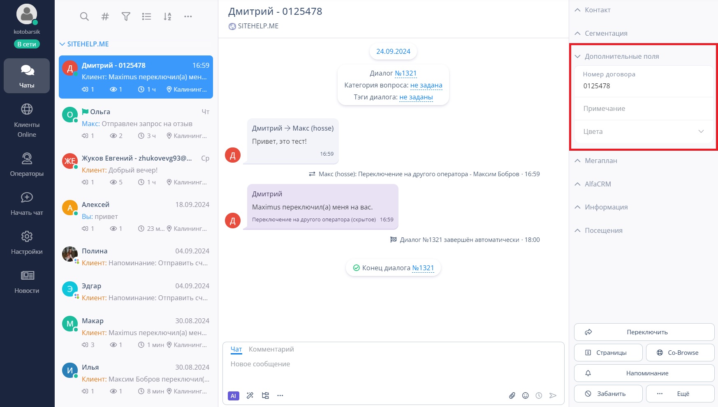
Task: Open the search icon above chat list
Action: tap(84, 16)
